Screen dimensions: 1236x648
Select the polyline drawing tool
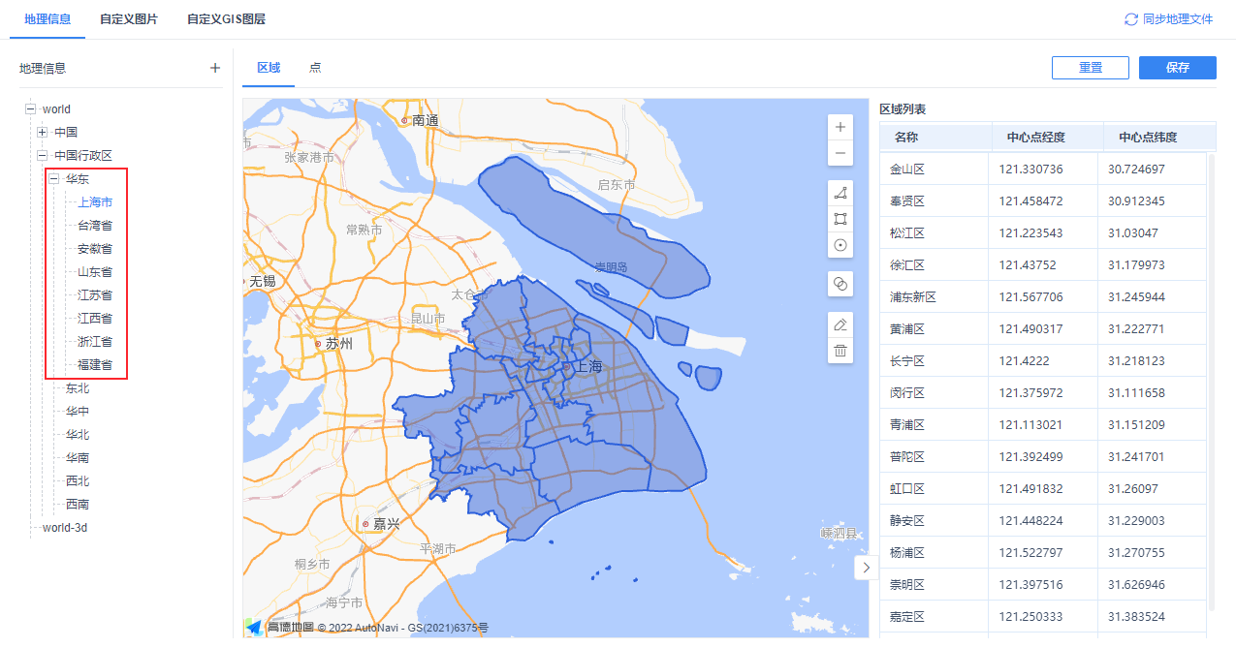click(840, 193)
